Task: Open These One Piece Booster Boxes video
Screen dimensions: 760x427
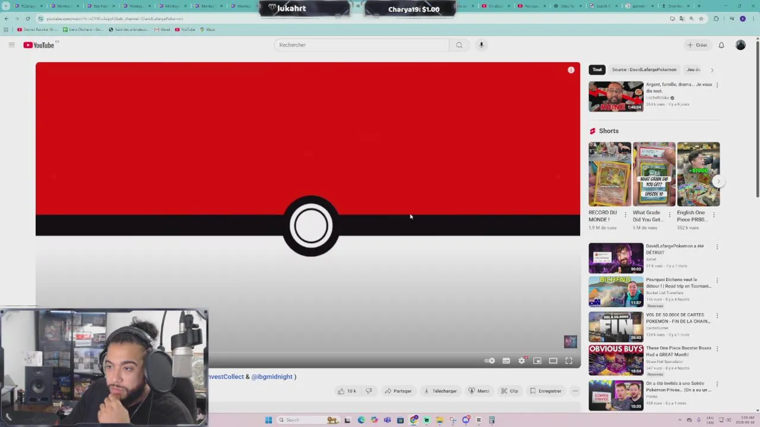Action: [616, 360]
